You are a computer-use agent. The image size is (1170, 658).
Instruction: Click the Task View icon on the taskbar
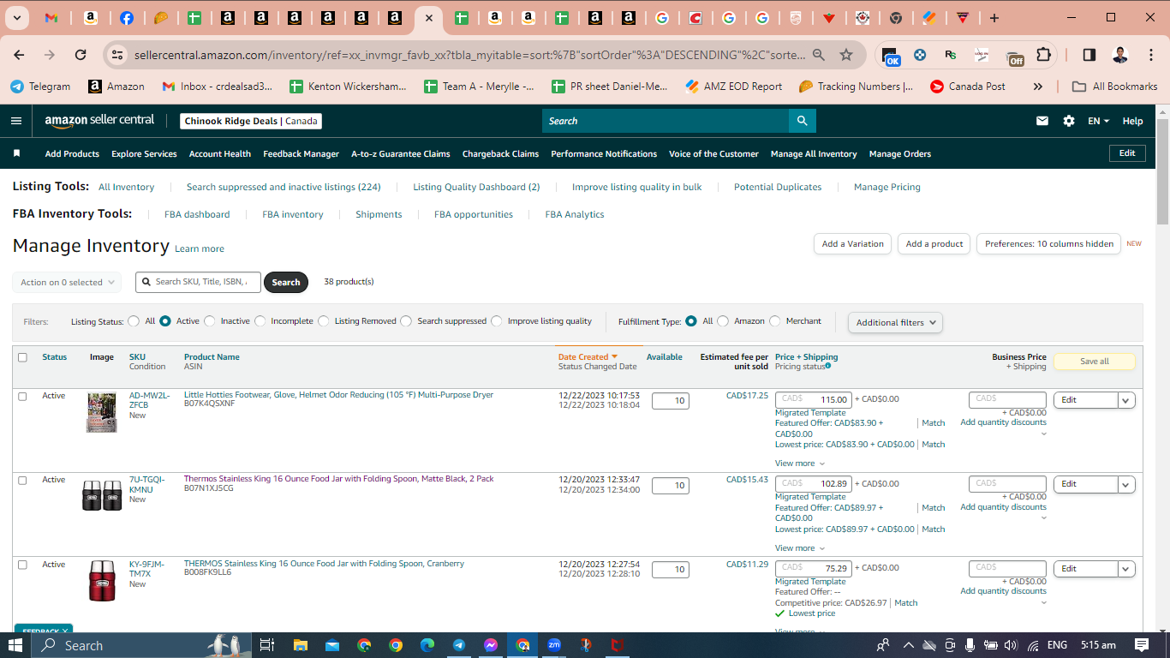[267, 645]
